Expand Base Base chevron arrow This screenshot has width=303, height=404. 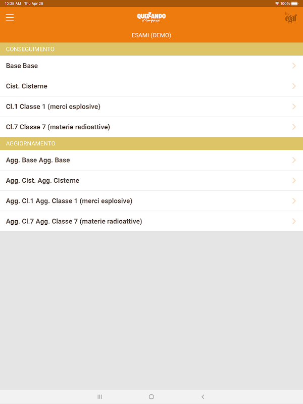[x=294, y=66]
